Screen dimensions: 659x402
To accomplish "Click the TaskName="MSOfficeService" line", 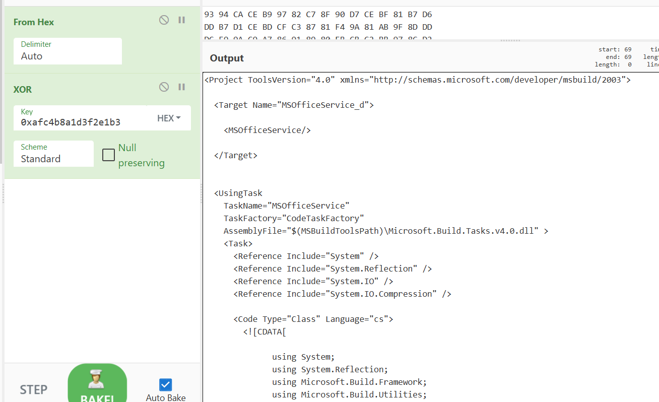I will [287, 206].
